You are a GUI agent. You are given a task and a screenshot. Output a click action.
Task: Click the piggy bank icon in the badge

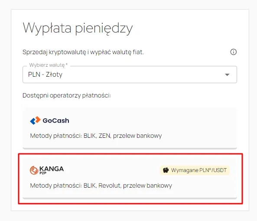point(166,170)
